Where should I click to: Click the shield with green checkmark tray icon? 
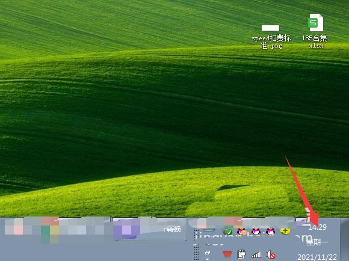tap(227, 232)
